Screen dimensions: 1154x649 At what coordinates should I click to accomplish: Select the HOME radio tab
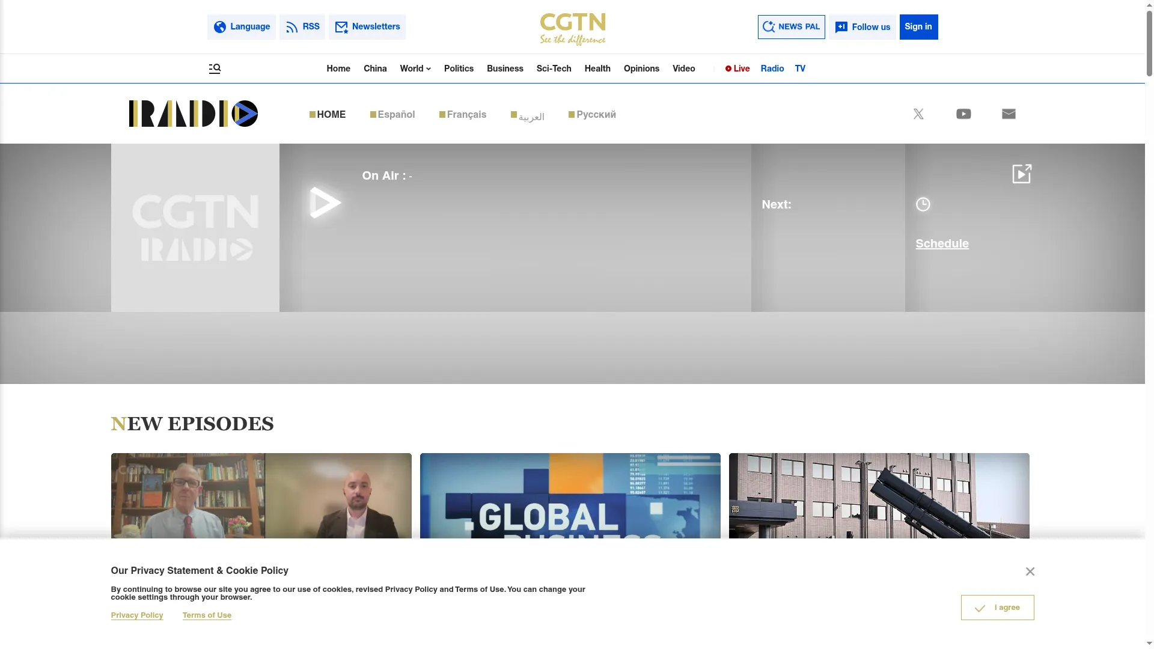pyautogui.click(x=328, y=115)
